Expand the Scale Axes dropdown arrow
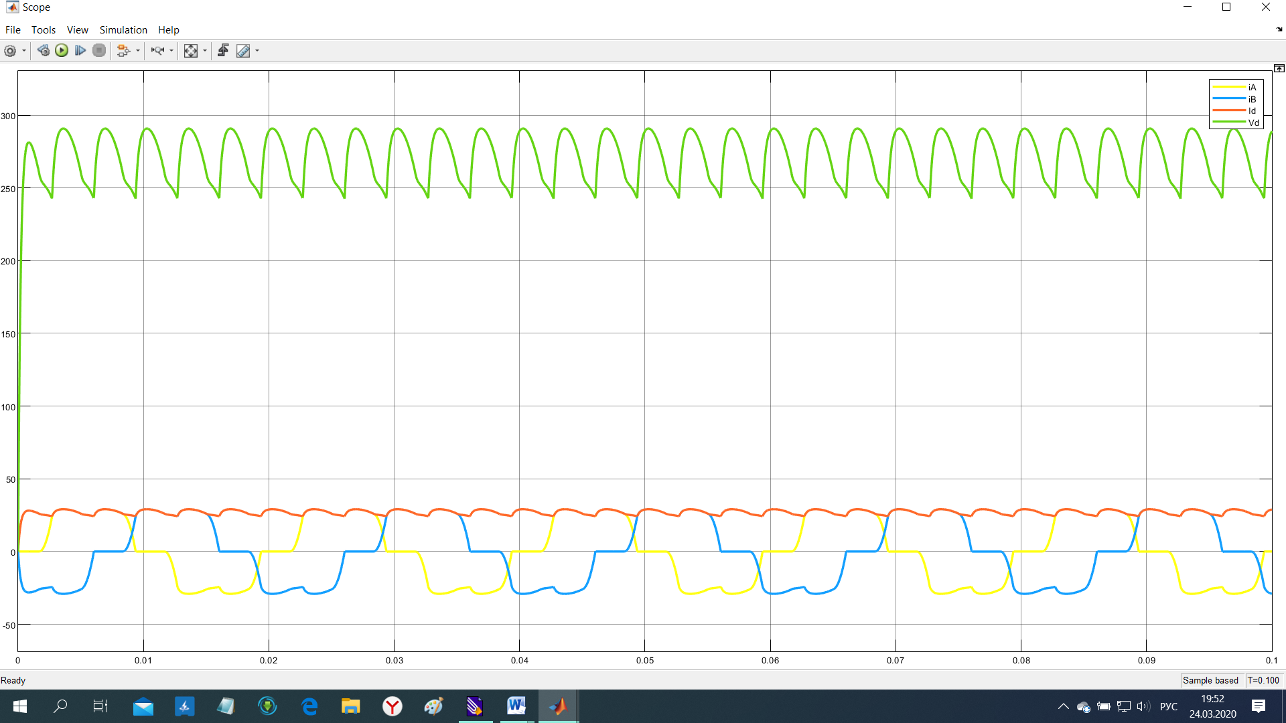Screen dimensions: 1286x723 pyautogui.click(x=205, y=51)
